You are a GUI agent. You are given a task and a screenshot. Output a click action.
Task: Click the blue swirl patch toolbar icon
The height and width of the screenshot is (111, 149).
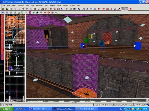click(x=3, y=12)
